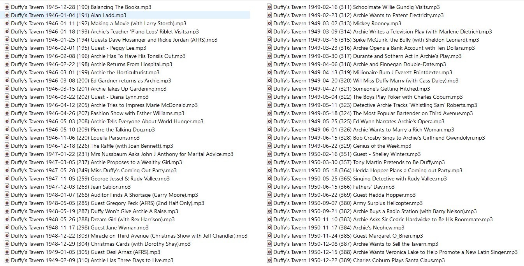Click the icon next to Someone's Getting Hitched
This screenshot has height=266, width=524.
[269, 89]
